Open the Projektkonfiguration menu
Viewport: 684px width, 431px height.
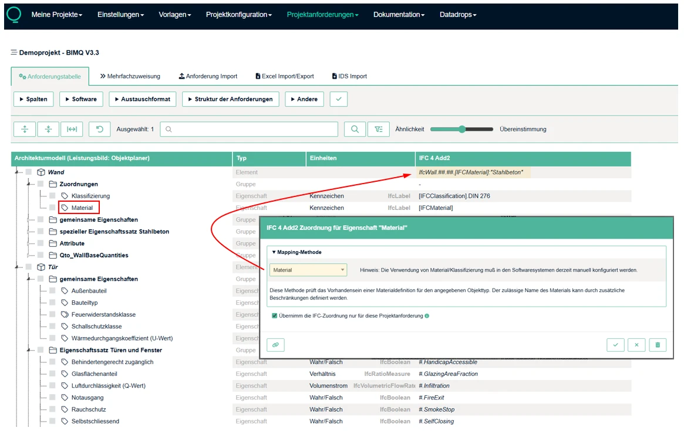[238, 15]
